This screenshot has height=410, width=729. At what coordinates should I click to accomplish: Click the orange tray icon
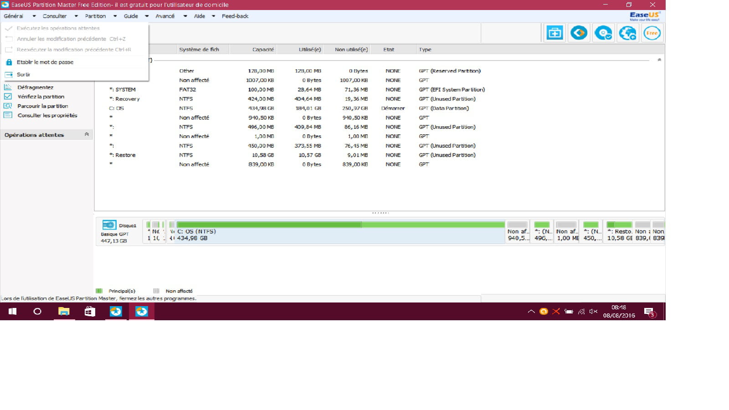pos(544,312)
